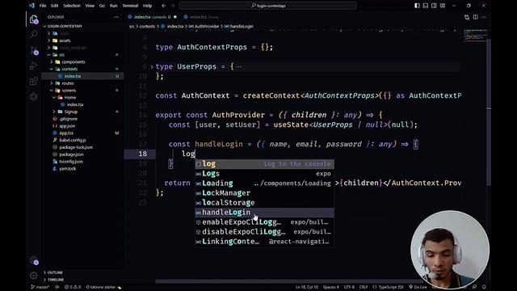Click the command center search box
The height and width of the screenshot is (291, 517).
(x=267, y=6)
